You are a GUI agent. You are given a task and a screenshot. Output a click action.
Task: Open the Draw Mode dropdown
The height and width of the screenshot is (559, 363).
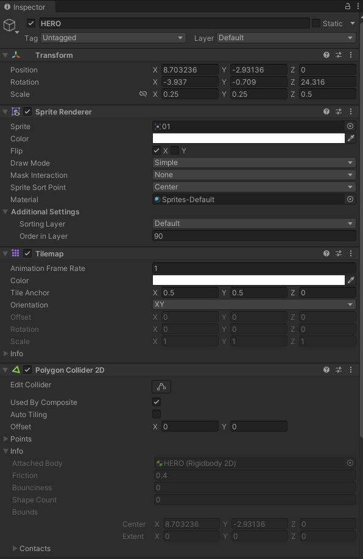pos(253,163)
